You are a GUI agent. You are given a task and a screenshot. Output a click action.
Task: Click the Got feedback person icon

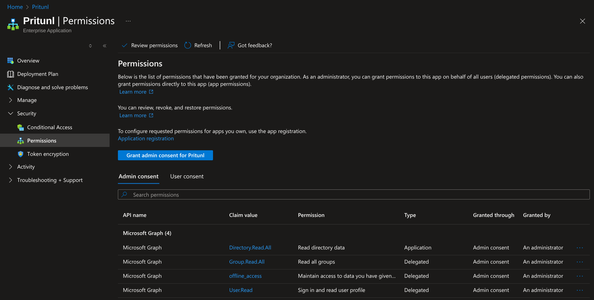pyautogui.click(x=231, y=45)
